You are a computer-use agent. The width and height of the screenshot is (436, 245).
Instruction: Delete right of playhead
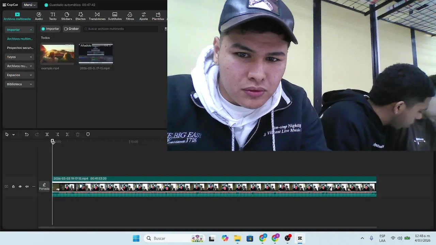pyautogui.click(x=67, y=134)
